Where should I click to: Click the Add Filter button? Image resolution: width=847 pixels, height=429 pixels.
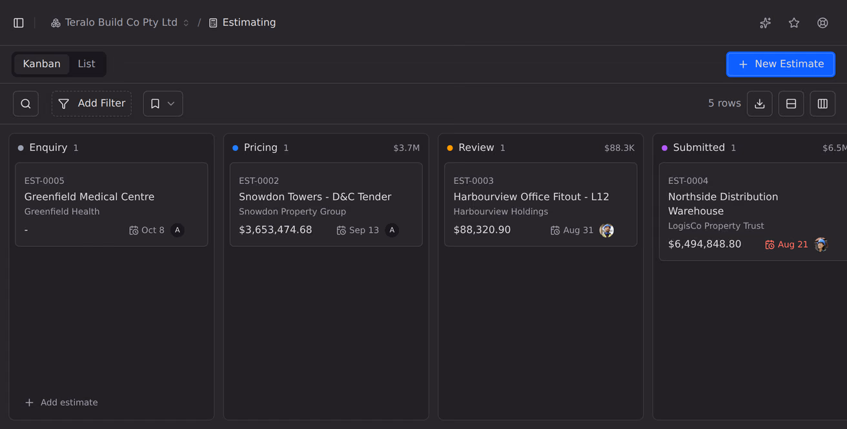(92, 104)
